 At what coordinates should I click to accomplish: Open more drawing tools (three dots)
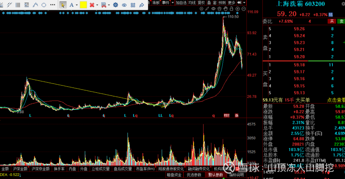click(53, 4)
